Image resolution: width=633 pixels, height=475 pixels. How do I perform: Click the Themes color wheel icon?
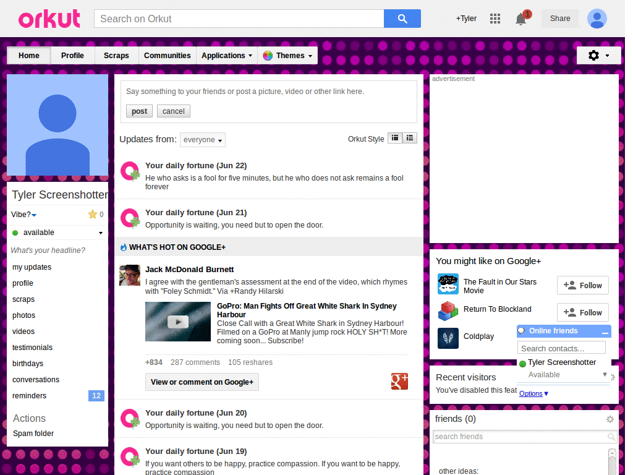pos(268,56)
